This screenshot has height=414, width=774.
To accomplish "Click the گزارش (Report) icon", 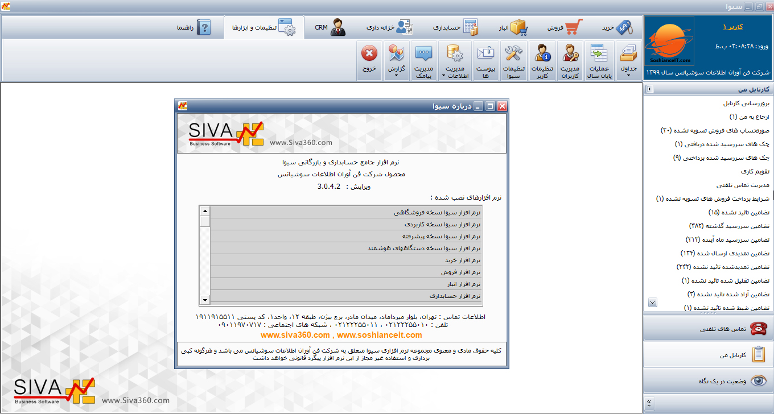I will point(396,61).
